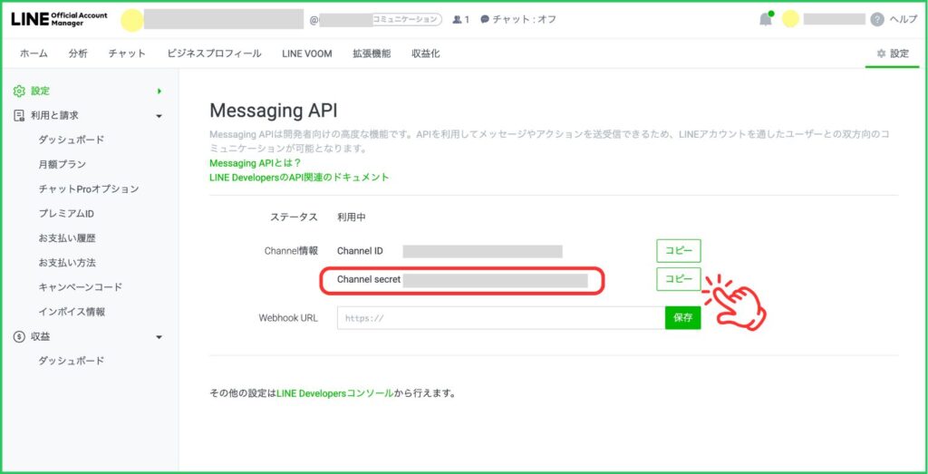Collapse the 利用と請求 section arrow
The height and width of the screenshot is (474, 928).
coord(159,116)
